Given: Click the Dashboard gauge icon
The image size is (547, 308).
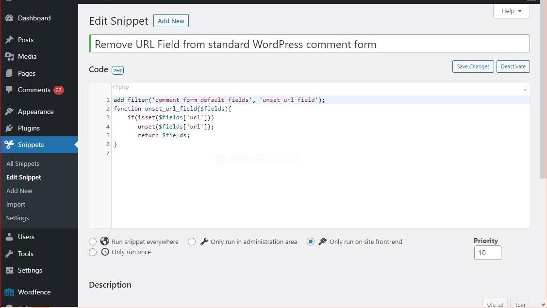Looking at the screenshot, I should click(x=9, y=18).
